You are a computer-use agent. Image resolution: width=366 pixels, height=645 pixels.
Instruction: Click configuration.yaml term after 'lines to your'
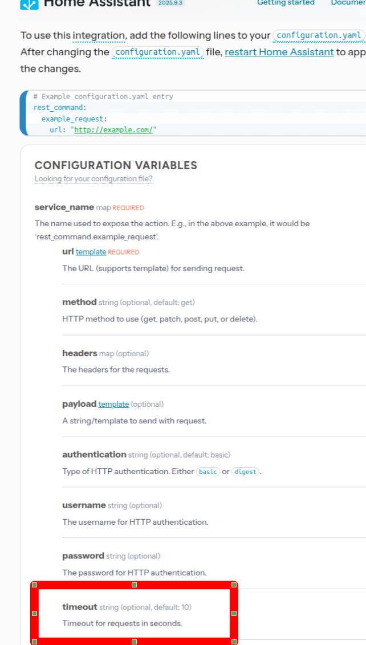tap(319, 35)
